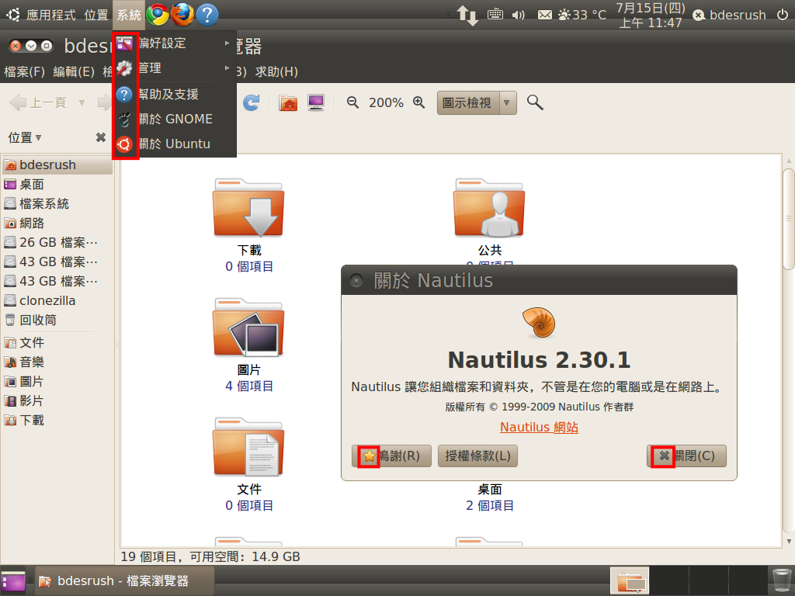Image resolution: width=795 pixels, height=596 pixels.
Task: Open the 檔案(F) file menu
Action: pos(24,71)
